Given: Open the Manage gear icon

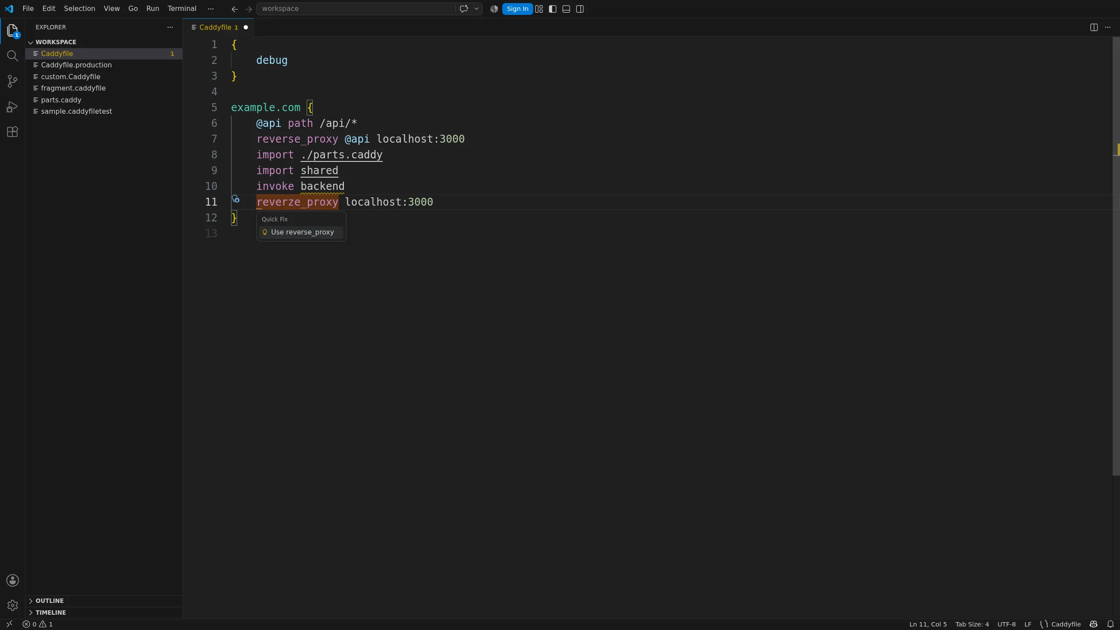Looking at the screenshot, I should (x=12, y=605).
